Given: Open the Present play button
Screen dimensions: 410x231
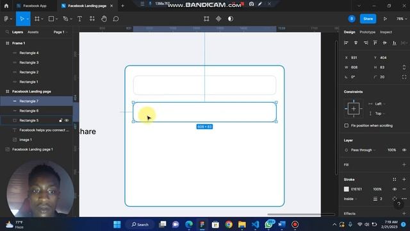Looking at the screenshot, I should 385,19.
